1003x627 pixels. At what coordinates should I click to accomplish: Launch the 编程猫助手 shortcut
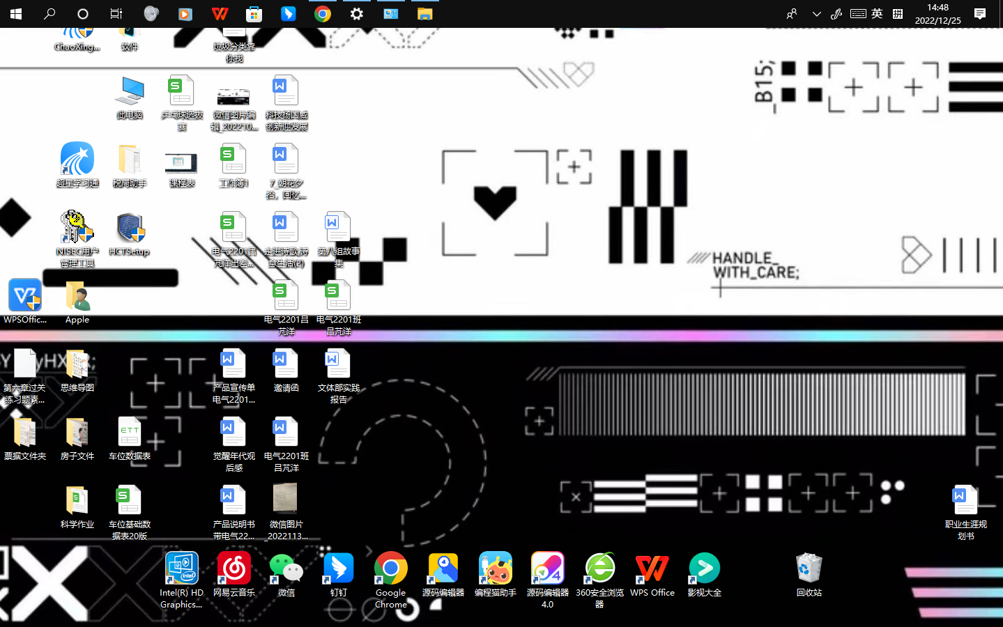496,575
